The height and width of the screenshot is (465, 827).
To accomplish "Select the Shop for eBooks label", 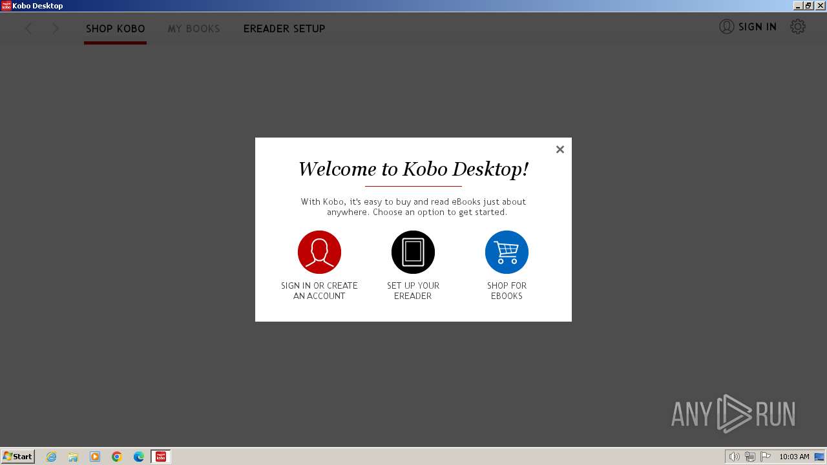I will pos(507,291).
